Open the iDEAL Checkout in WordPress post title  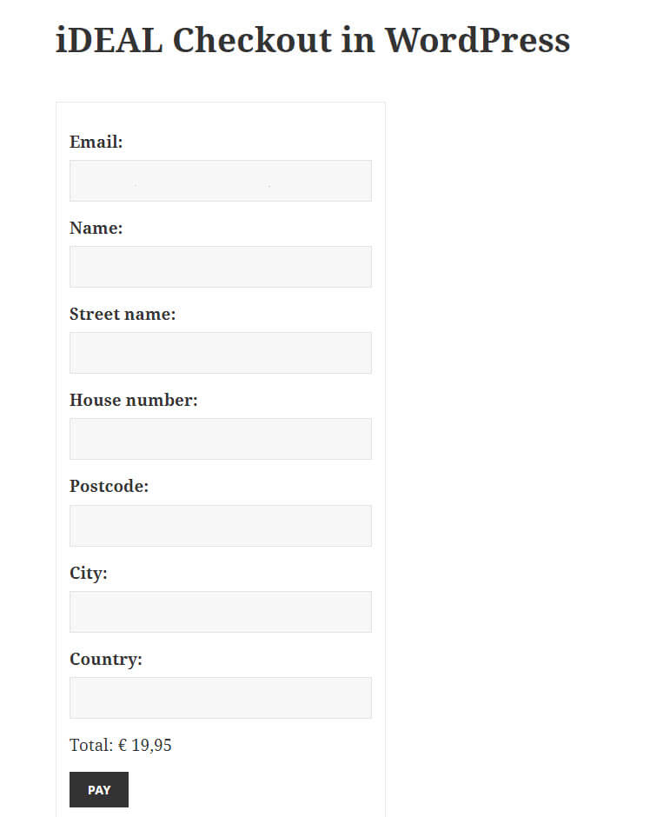pyautogui.click(x=311, y=40)
